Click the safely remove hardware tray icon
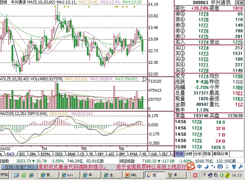The image size is (251, 188). tap(215, 175)
